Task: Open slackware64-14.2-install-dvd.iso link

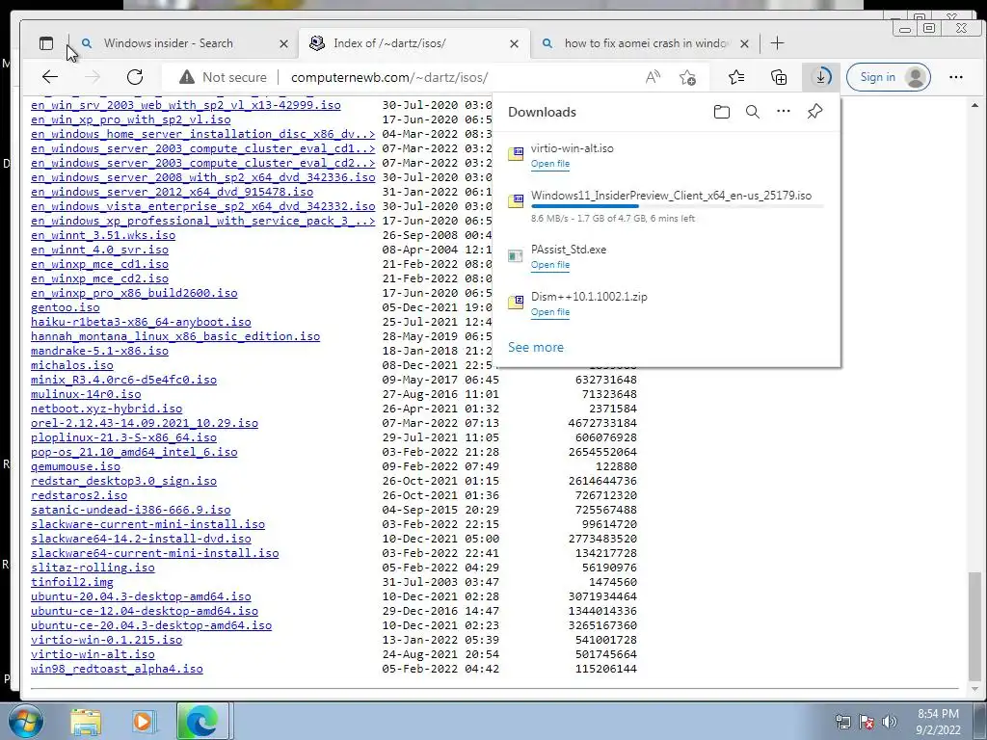Action: [141, 539]
